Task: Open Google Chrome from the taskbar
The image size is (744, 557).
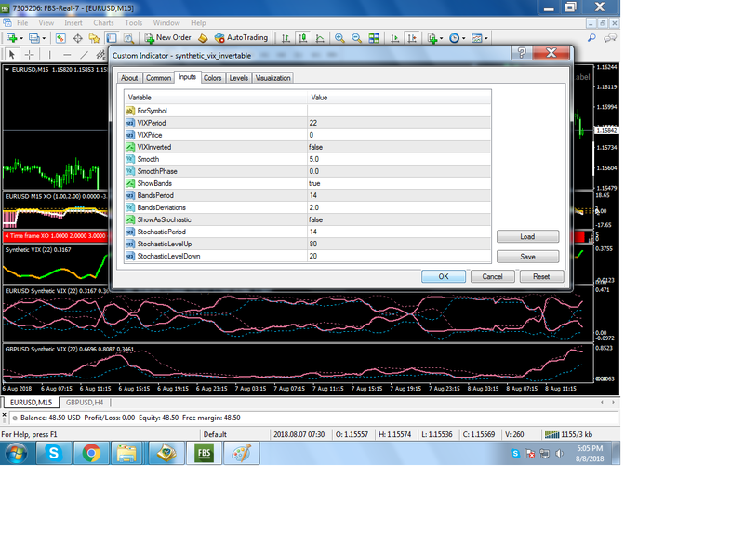Action: [91, 453]
